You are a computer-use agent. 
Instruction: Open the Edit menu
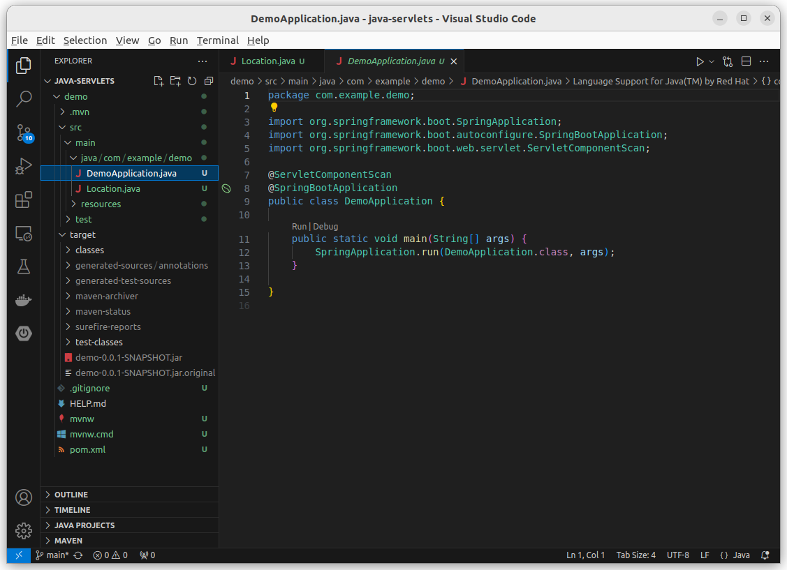[x=45, y=40]
